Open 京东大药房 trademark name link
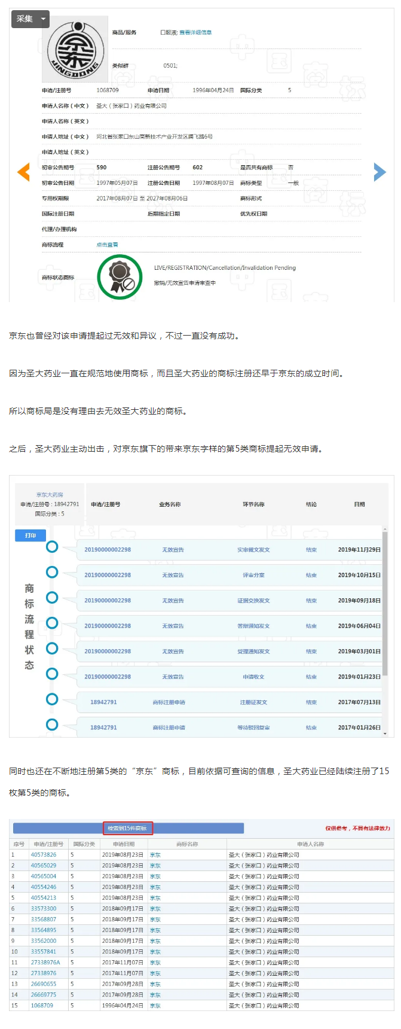The width and height of the screenshot is (401, 1029). click(x=50, y=495)
